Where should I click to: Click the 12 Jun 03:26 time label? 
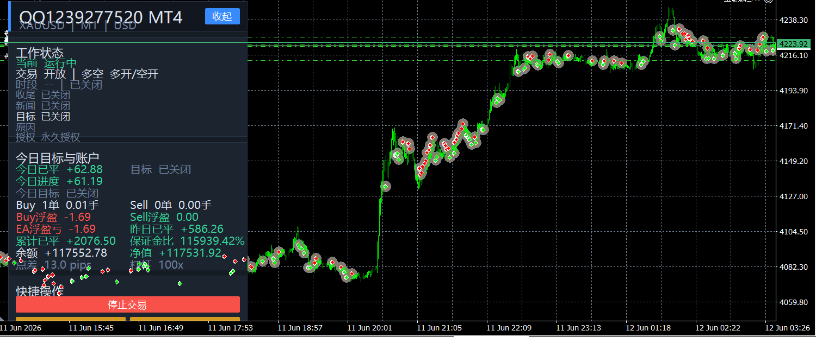coord(788,328)
